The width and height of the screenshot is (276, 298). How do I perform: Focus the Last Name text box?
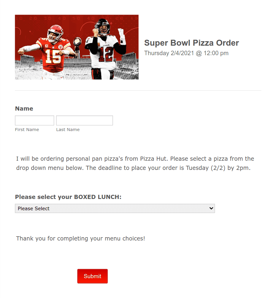(x=84, y=120)
